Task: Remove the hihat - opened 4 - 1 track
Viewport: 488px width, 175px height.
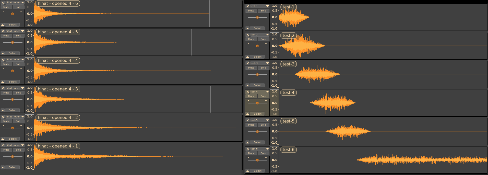Action: (x=3, y=145)
